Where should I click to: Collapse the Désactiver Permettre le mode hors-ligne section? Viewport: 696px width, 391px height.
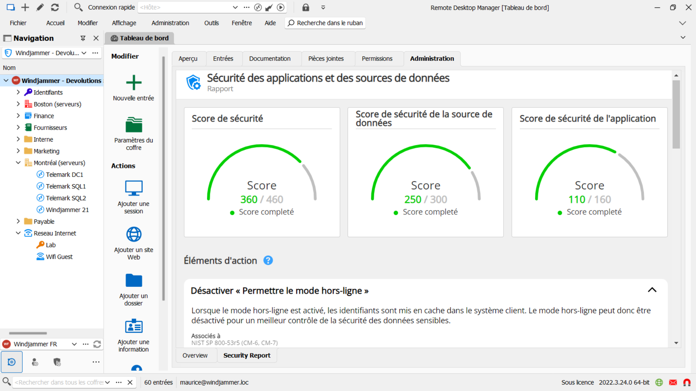pos(652,290)
